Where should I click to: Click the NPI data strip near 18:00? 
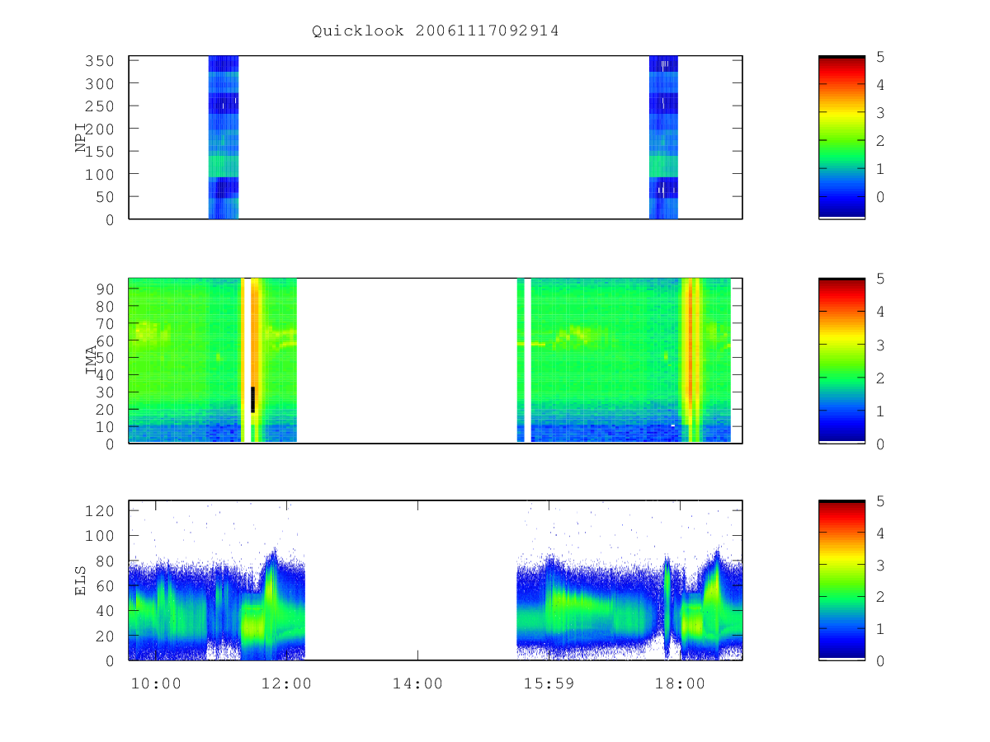tap(664, 137)
